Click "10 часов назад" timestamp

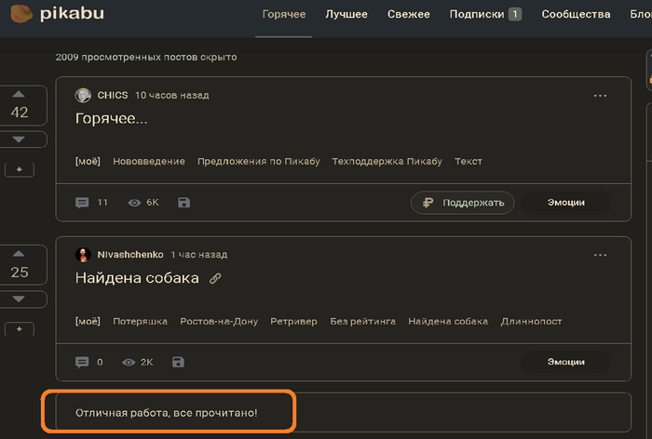pos(171,95)
